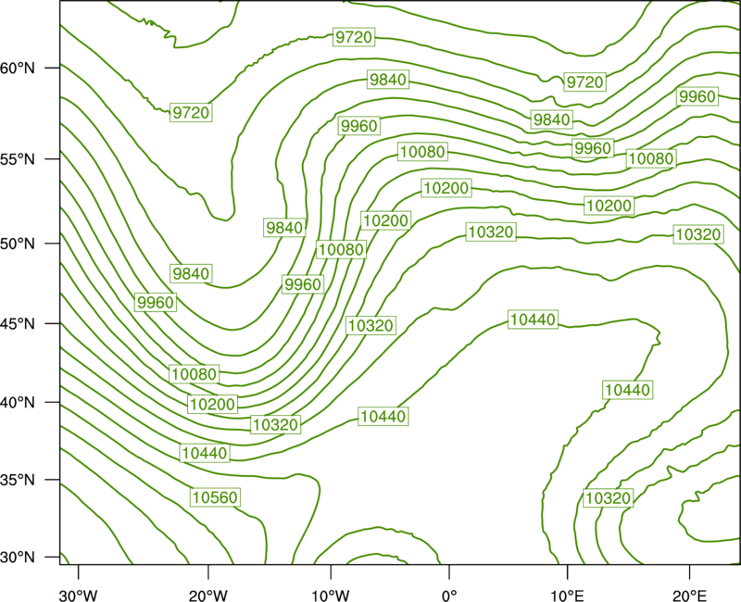Viewport: 741px width, 602px height.
Task: Select the 50°N latitude axis label
Action: click(18, 244)
